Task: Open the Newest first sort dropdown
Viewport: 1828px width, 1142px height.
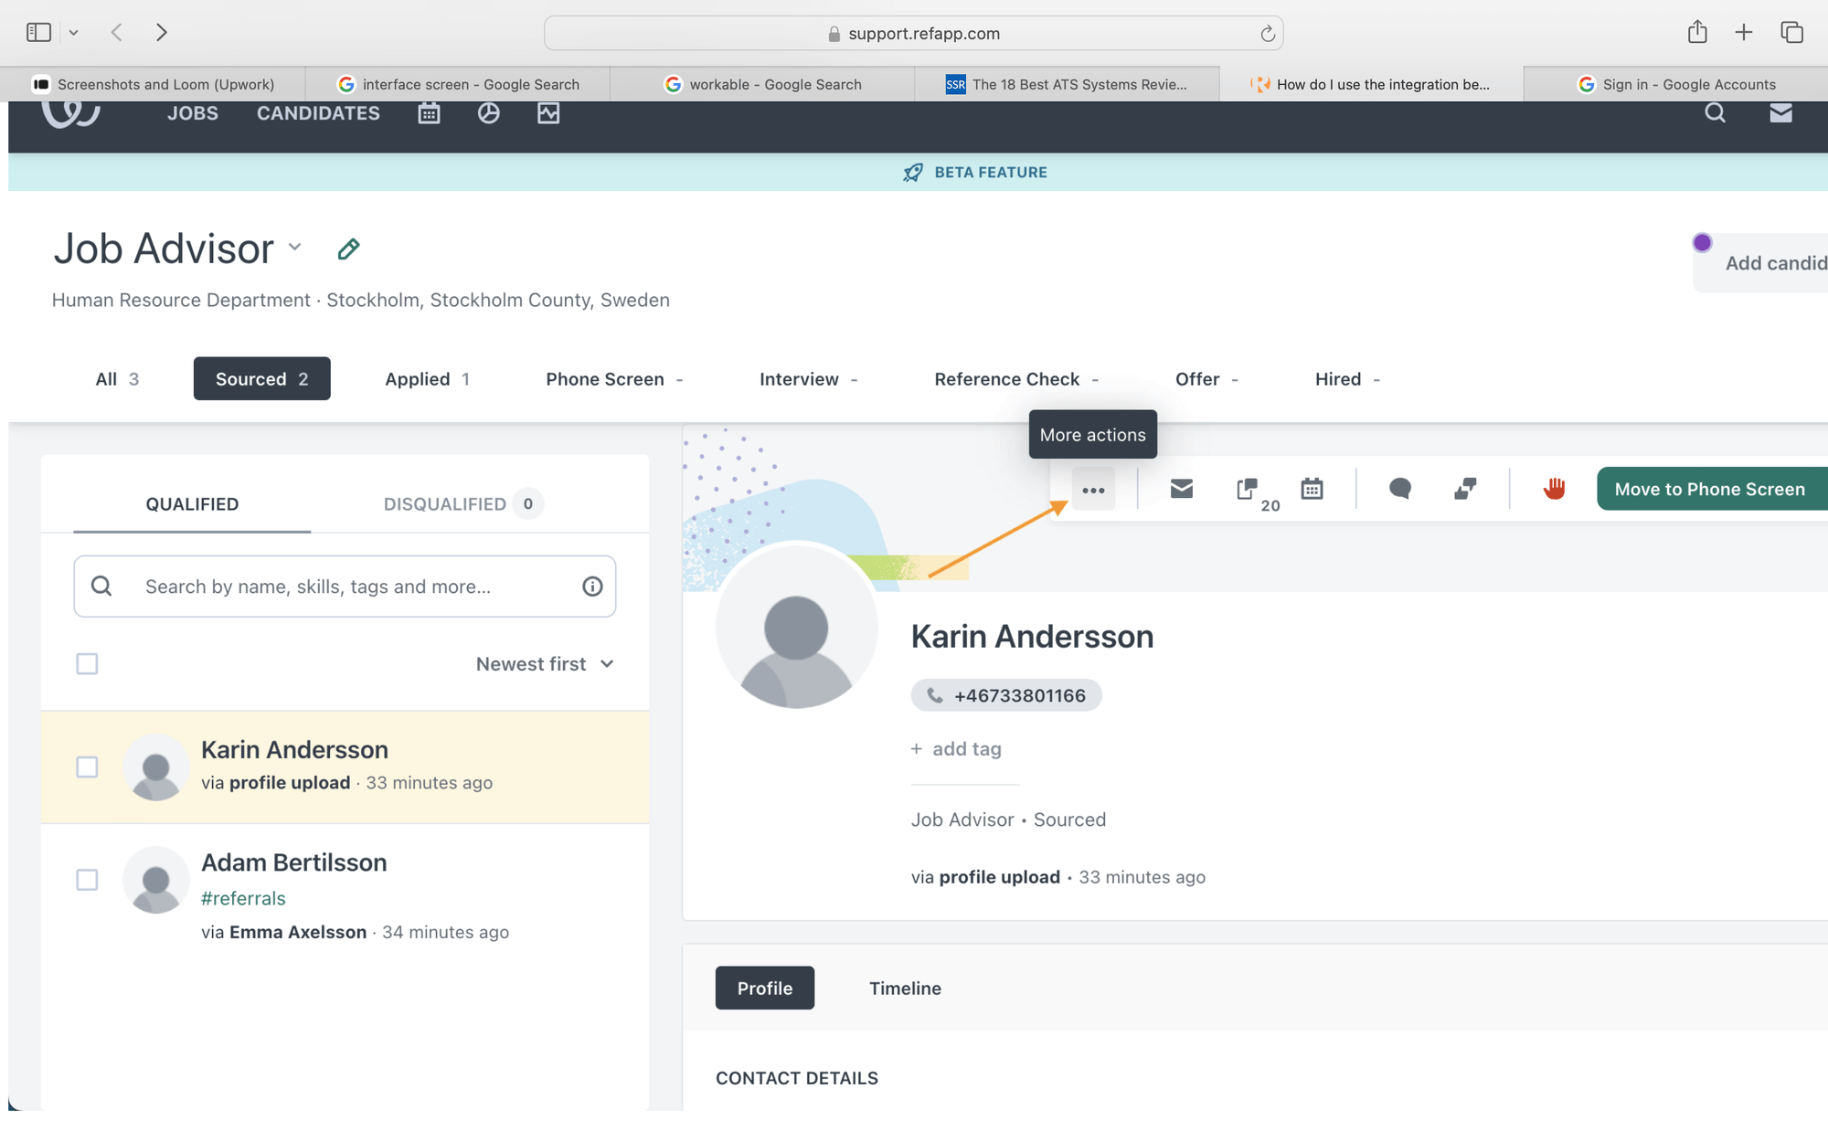Action: [x=545, y=664]
